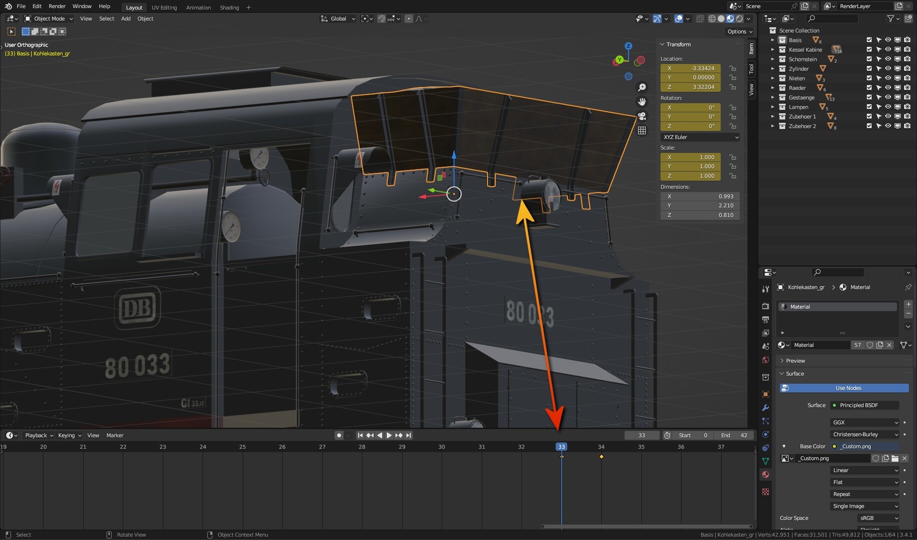
Task: Switch to the UV Editing workspace tab
Action: click(164, 7)
